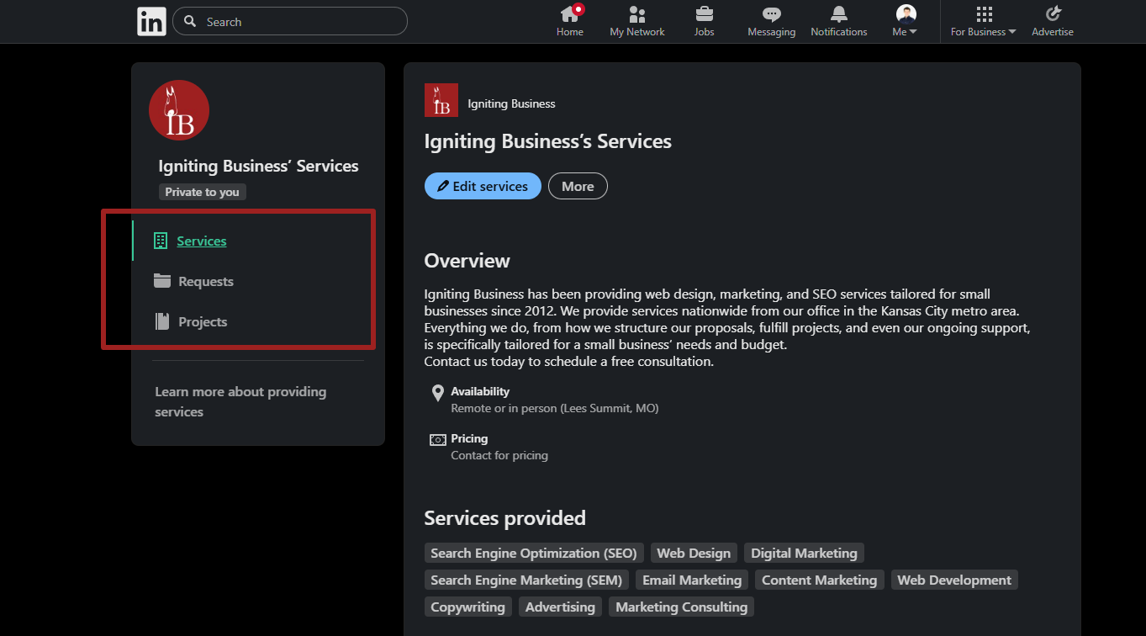1146x636 pixels.
Task: Select the Email Marketing tag
Action: (x=692, y=580)
